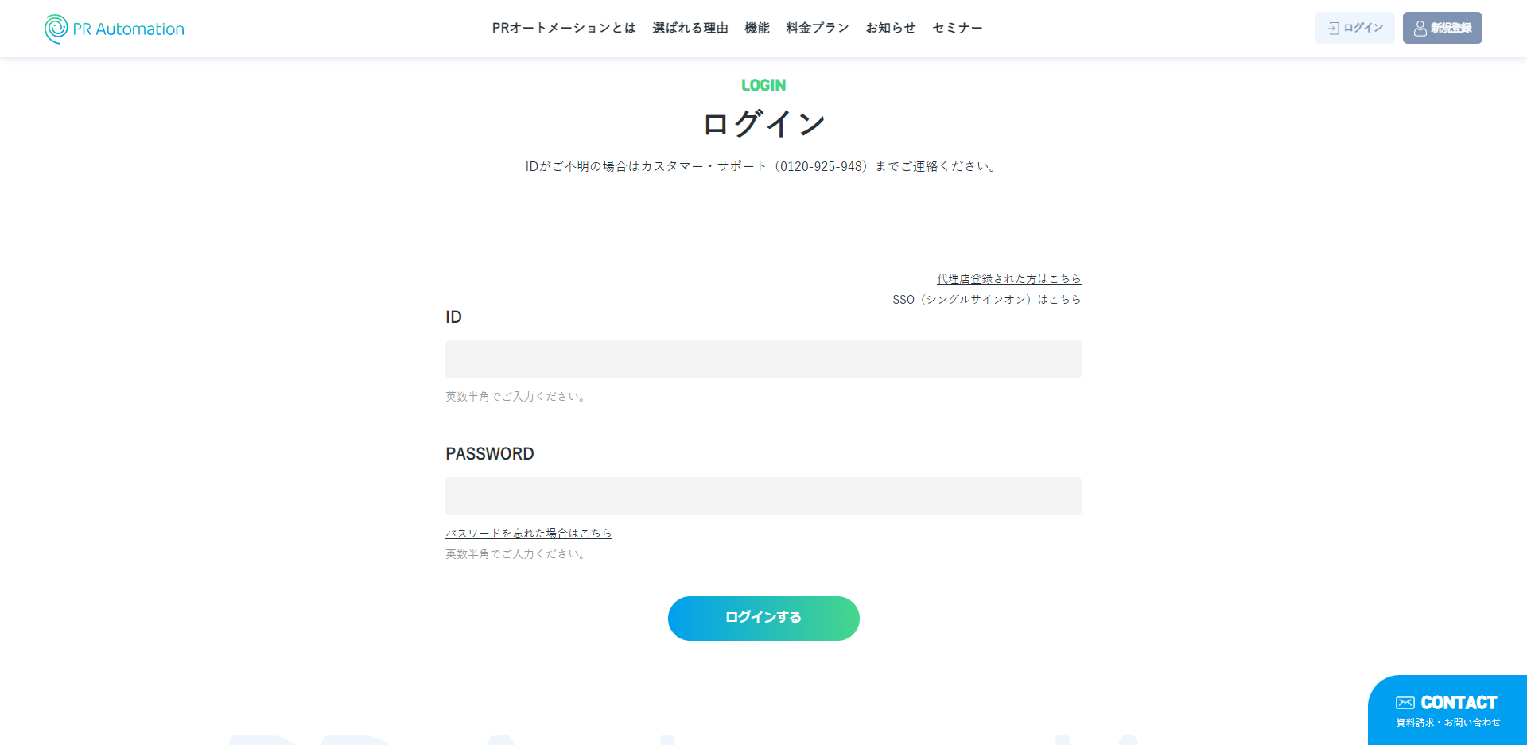1527x745 pixels.
Task: Focus the ID input field
Action: click(x=763, y=359)
